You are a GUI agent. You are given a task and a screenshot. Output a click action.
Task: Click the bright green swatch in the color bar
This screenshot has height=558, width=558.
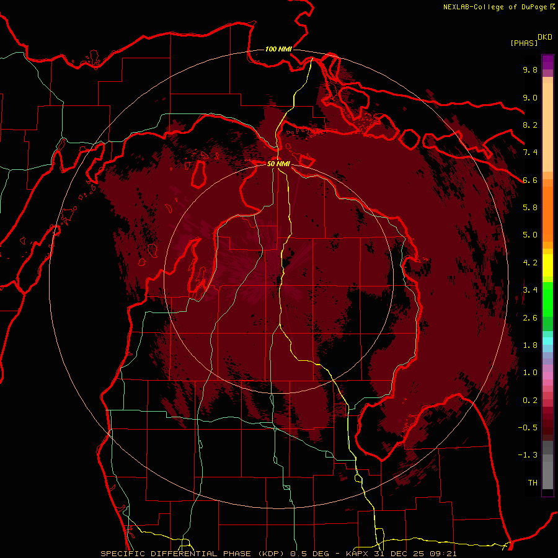[x=547, y=299]
